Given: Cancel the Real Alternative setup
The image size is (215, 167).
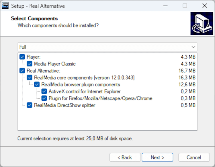Looking at the screenshot, I should (194, 157).
